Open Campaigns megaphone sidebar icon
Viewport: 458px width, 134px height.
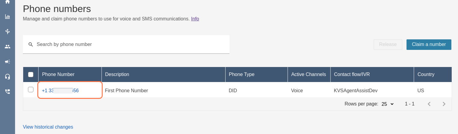click(x=8, y=62)
